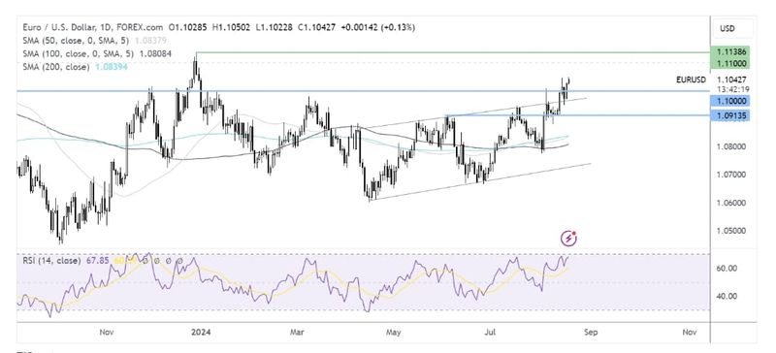Click the purple lightning event icon
The width and height of the screenshot is (776, 353).
pos(568,239)
